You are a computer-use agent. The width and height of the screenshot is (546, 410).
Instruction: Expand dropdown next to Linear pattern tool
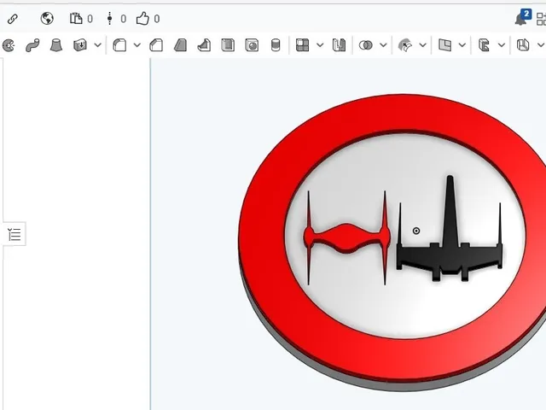pos(320,45)
